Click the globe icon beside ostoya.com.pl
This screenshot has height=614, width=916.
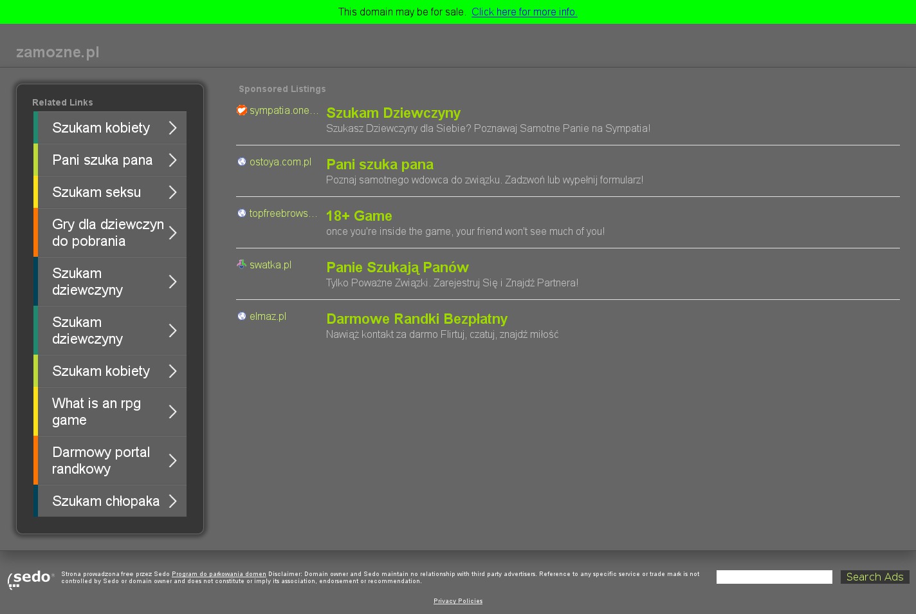tap(242, 162)
